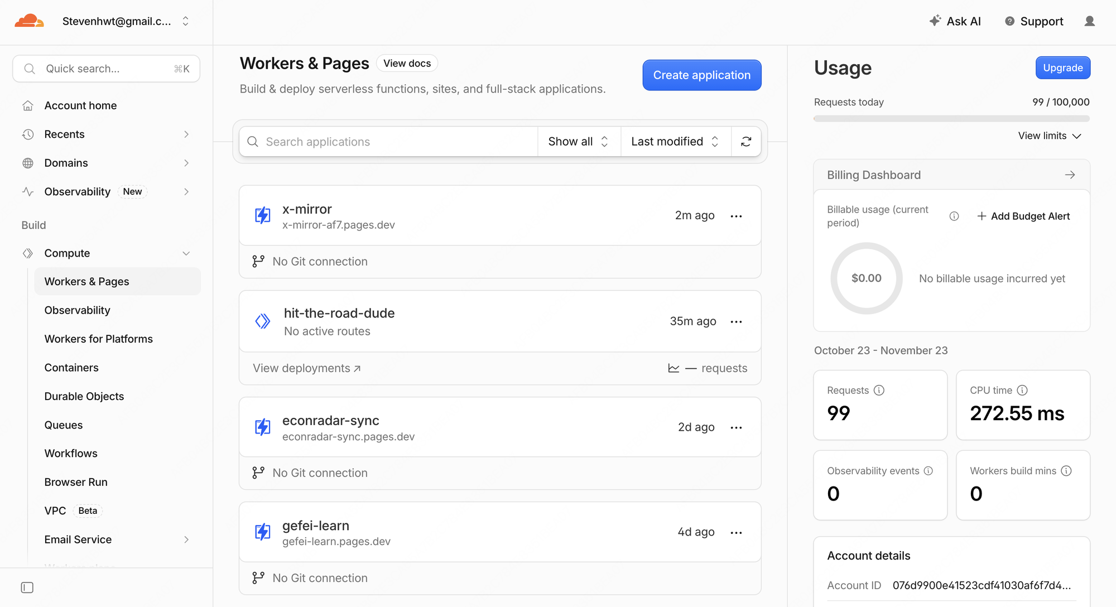Open View docs link
Viewport: 1116px width, 607px height.
[x=407, y=63]
